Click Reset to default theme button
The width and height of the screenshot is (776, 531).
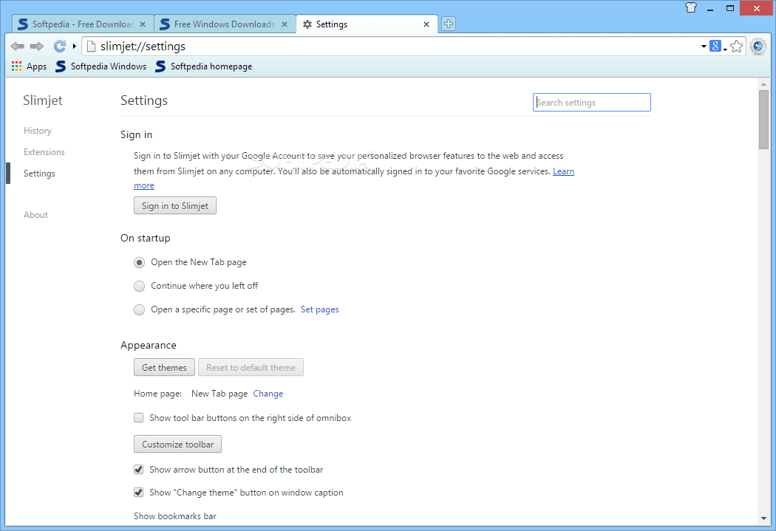pos(251,367)
